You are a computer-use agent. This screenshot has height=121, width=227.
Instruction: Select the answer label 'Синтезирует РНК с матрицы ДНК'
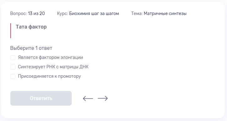click(53, 67)
